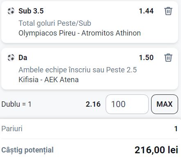Select Ambele echipe înscriu sau Peste 2.5 label

pyautogui.click(x=77, y=70)
